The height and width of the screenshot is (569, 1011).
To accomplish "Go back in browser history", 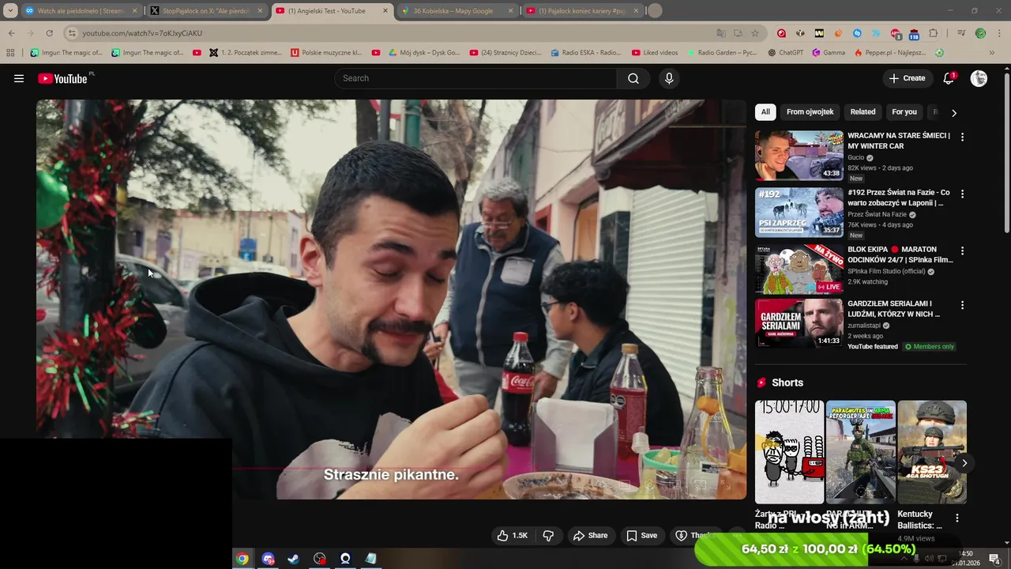I will [11, 33].
